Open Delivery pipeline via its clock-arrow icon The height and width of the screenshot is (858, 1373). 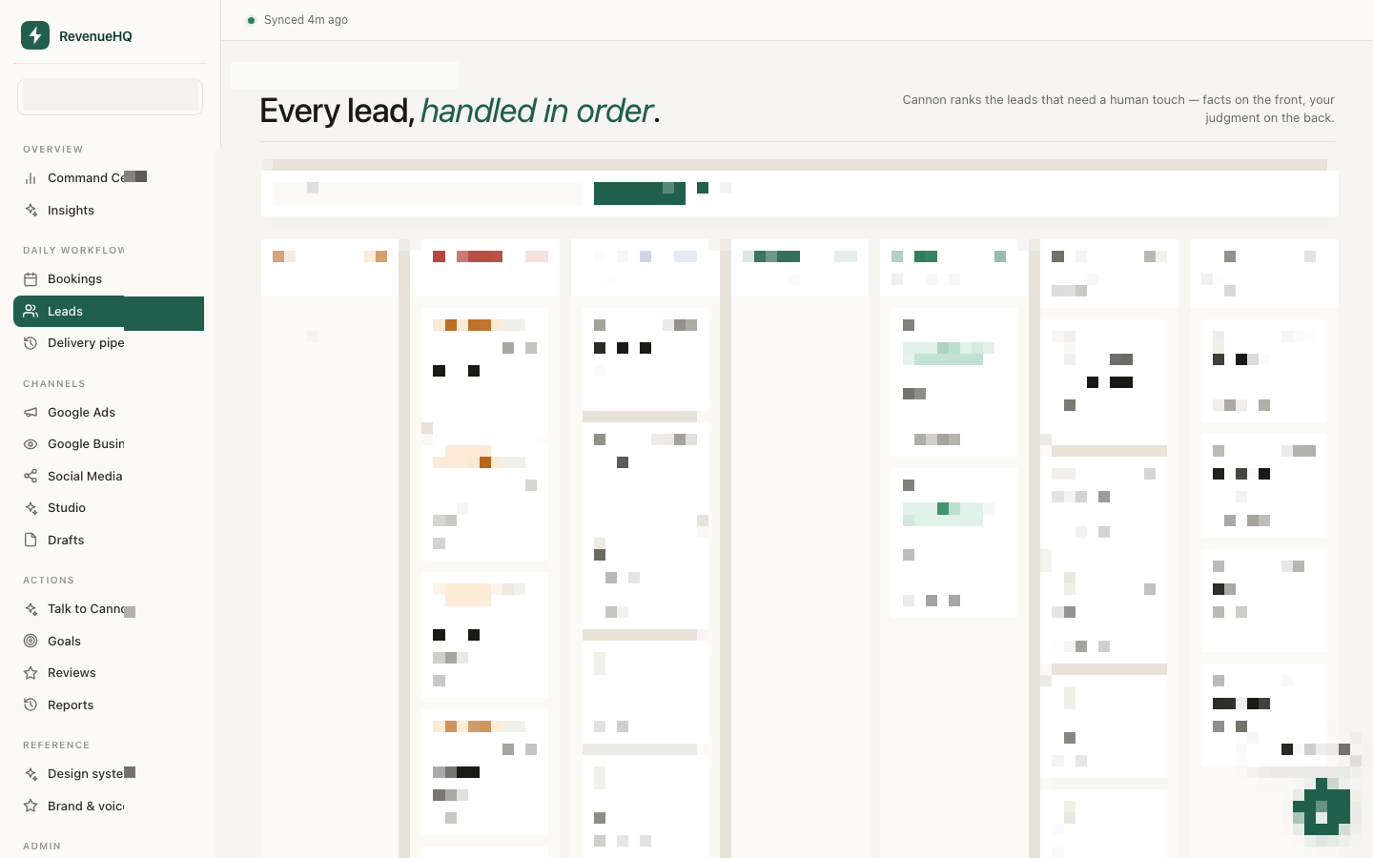pos(31,343)
